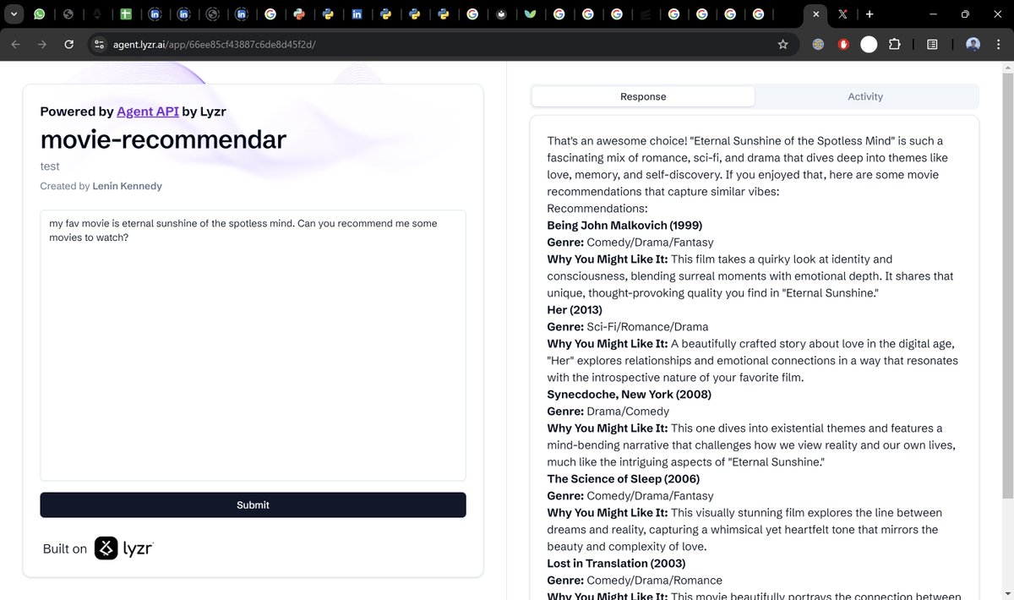Click the Recommendations: label in response

[x=597, y=209]
